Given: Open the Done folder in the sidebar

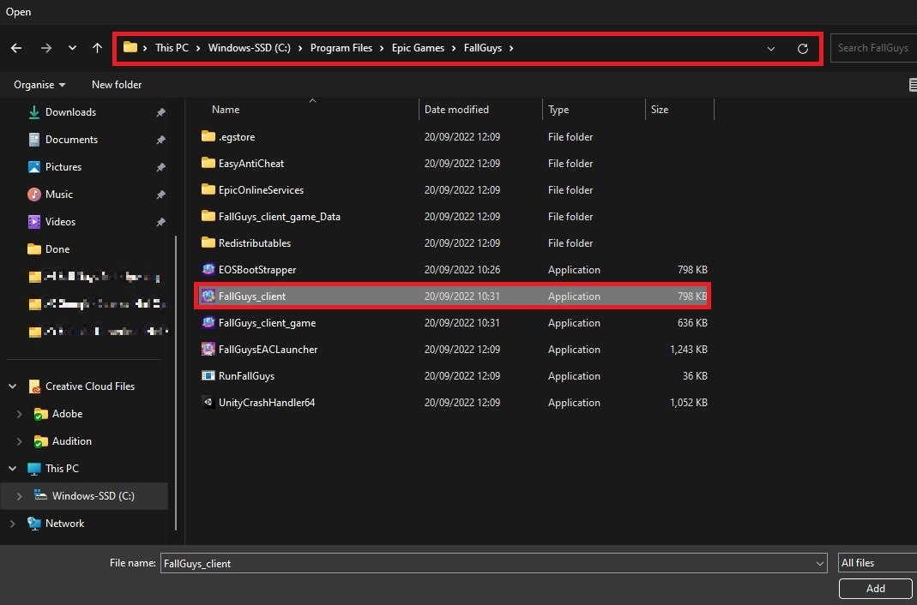Looking at the screenshot, I should (x=57, y=249).
